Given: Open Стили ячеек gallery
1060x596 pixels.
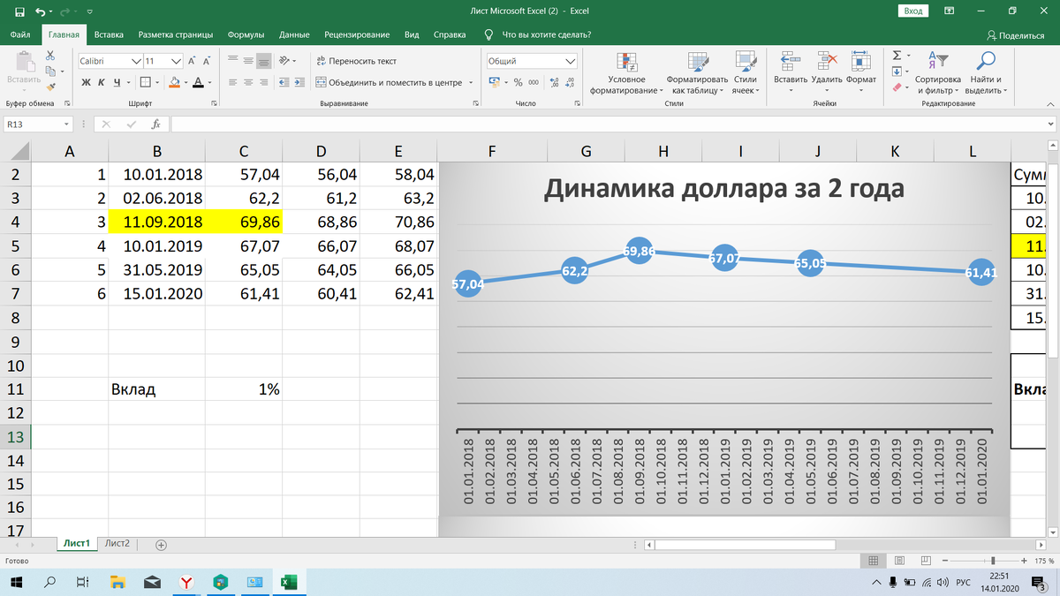Looking at the screenshot, I should 745,72.
